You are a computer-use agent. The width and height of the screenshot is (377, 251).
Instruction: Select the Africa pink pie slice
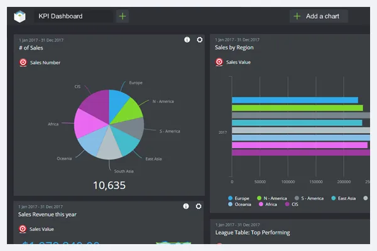(88, 125)
